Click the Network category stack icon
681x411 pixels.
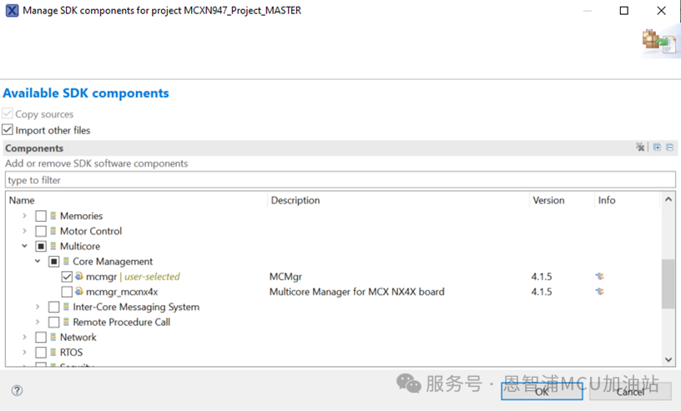click(53, 337)
